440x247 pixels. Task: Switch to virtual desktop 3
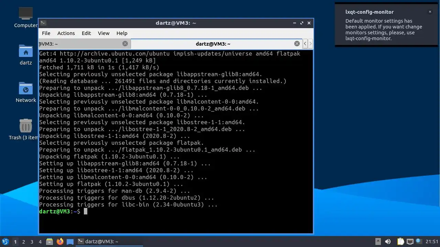coord(32,242)
